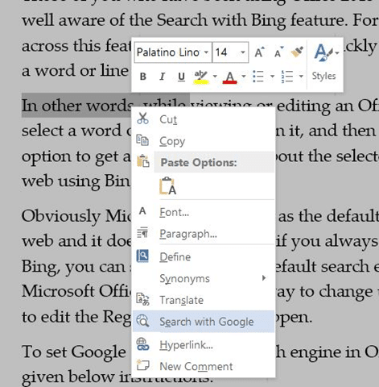Apply bullet list formatting
This screenshot has height=387, width=379.
[258, 77]
